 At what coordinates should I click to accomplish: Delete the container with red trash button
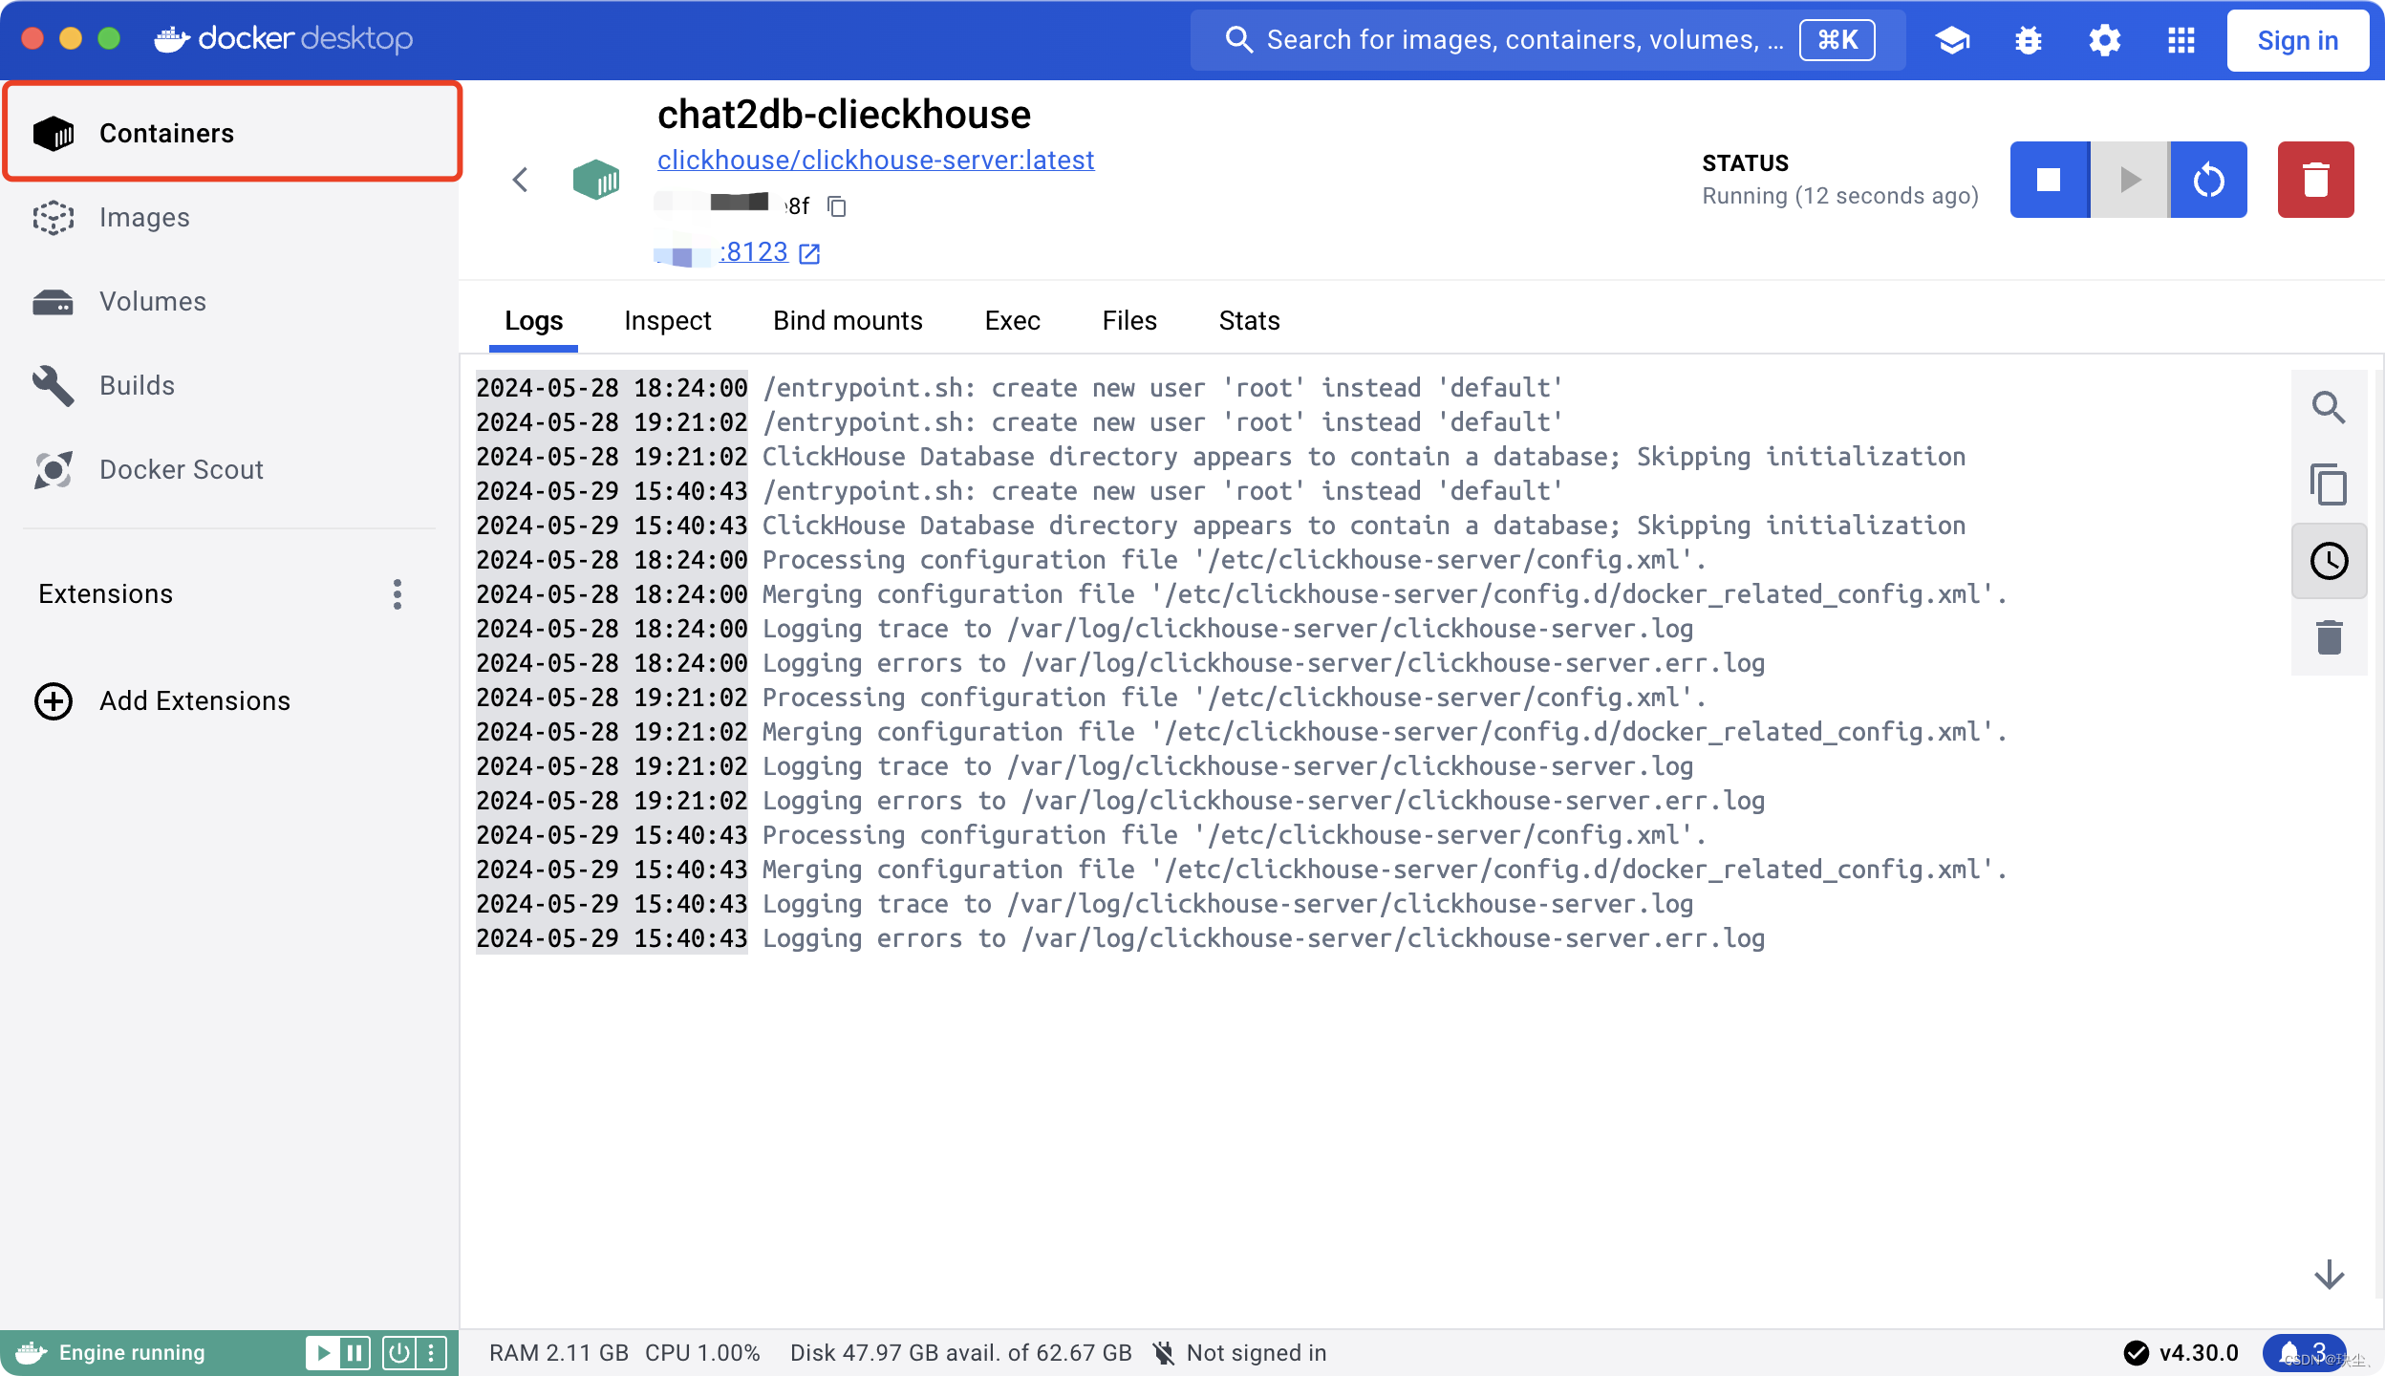[x=2316, y=180]
